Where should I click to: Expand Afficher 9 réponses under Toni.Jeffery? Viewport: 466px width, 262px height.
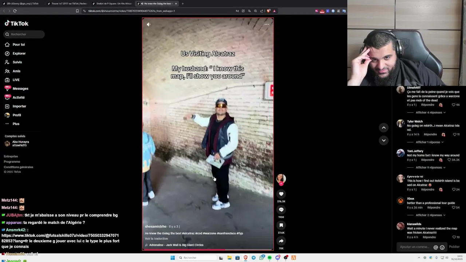click(431, 167)
